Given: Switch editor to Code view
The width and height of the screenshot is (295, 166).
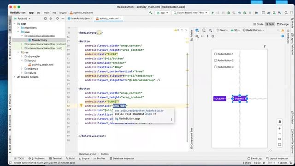Looking at the screenshot, I should (x=258, y=24).
